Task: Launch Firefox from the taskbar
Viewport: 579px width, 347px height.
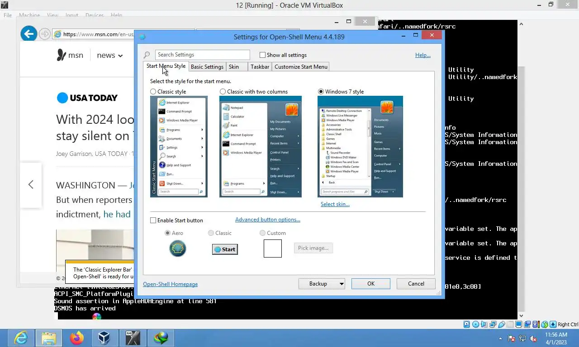Action: (x=77, y=338)
